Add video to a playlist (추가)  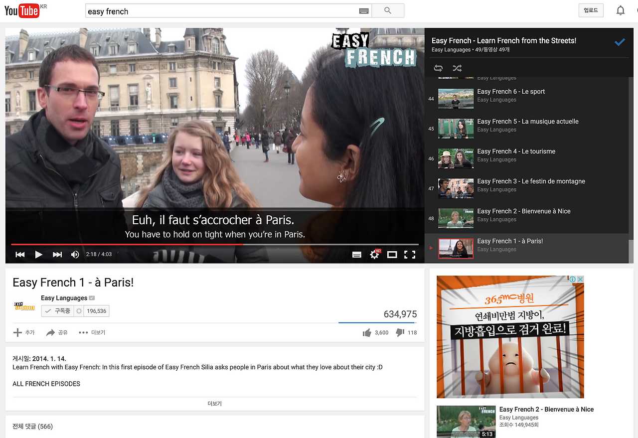[x=24, y=332]
